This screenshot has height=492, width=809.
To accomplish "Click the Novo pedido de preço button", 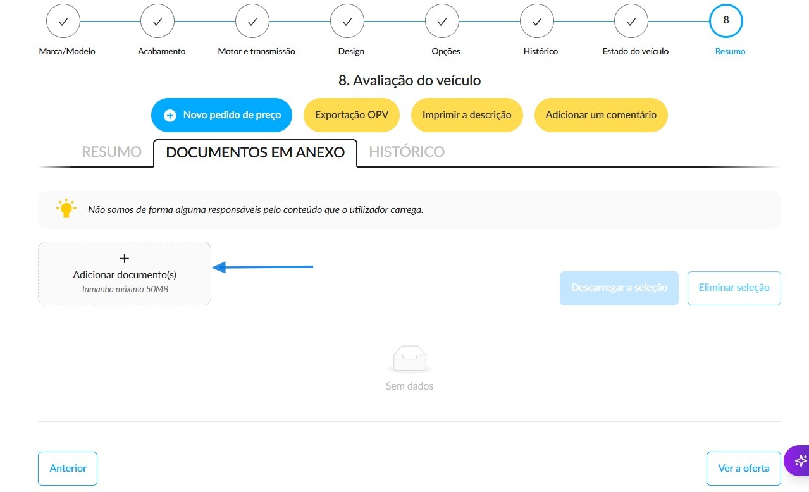I will click(x=221, y=115).
